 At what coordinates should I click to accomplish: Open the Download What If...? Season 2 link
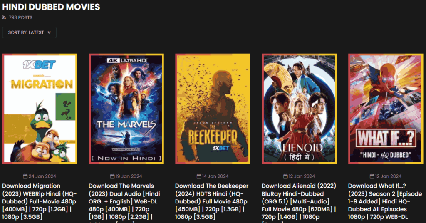385,201
